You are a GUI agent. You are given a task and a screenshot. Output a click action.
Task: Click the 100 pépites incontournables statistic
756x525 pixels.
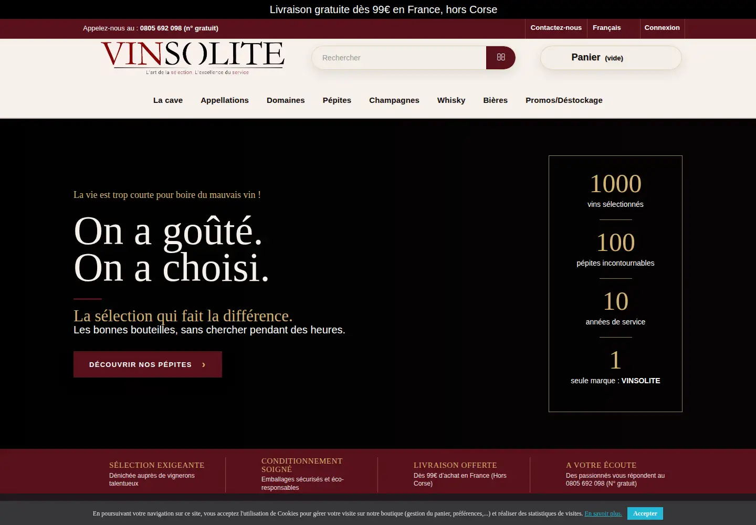coord(615,249)
